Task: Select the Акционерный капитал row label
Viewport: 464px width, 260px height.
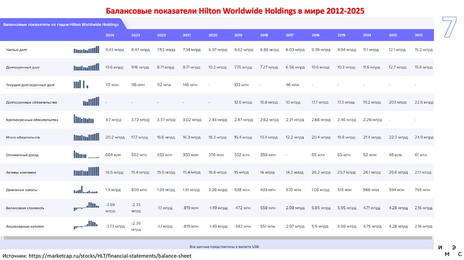Action: click(25, 226)
